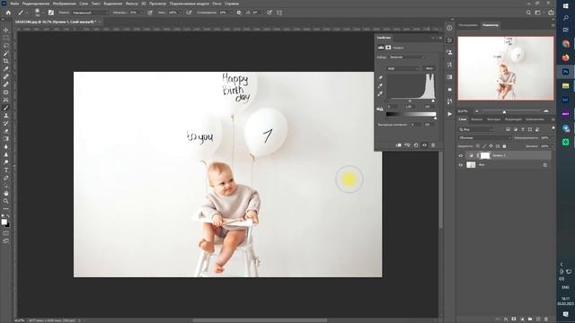Viewport: 575px width, 323px height.
Task: Click the Auto button in Levels
Action: [429, 68]
